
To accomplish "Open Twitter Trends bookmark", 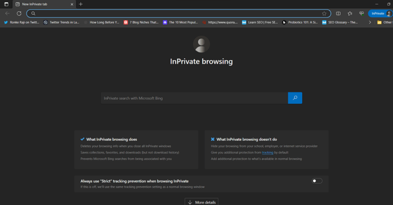I will (x=61, y=22).
